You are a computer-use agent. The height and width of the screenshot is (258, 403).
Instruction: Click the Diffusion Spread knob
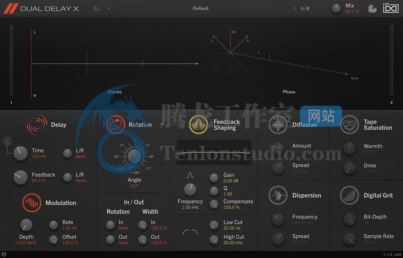point(278,168)
